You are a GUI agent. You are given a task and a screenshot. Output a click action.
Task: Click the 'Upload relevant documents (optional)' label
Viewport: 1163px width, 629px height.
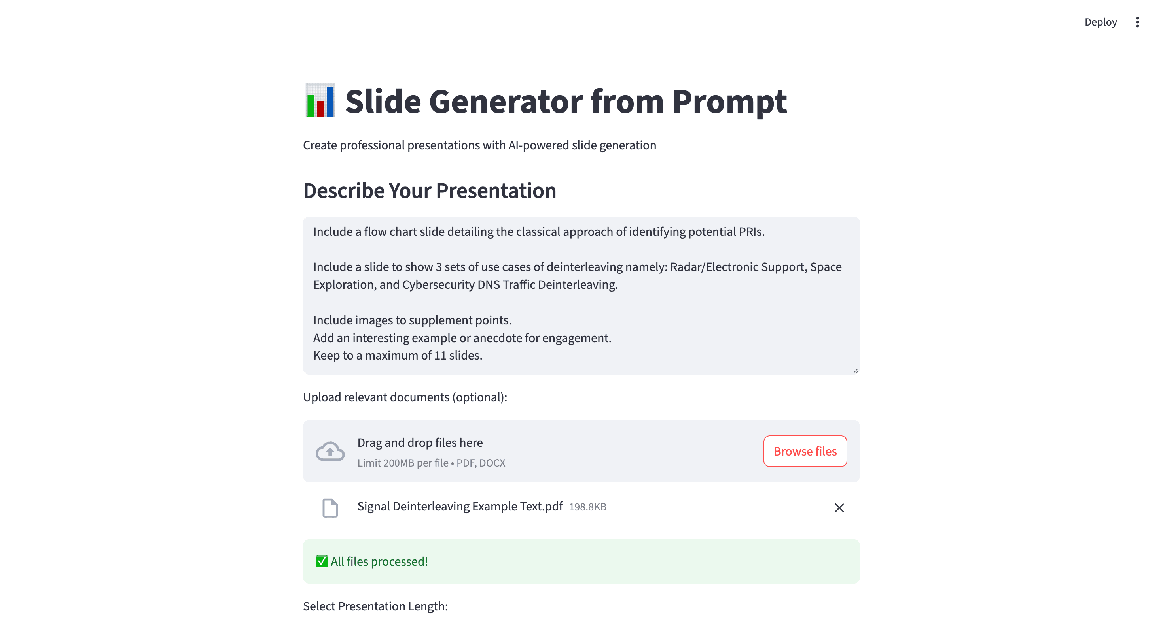[405, 397]
